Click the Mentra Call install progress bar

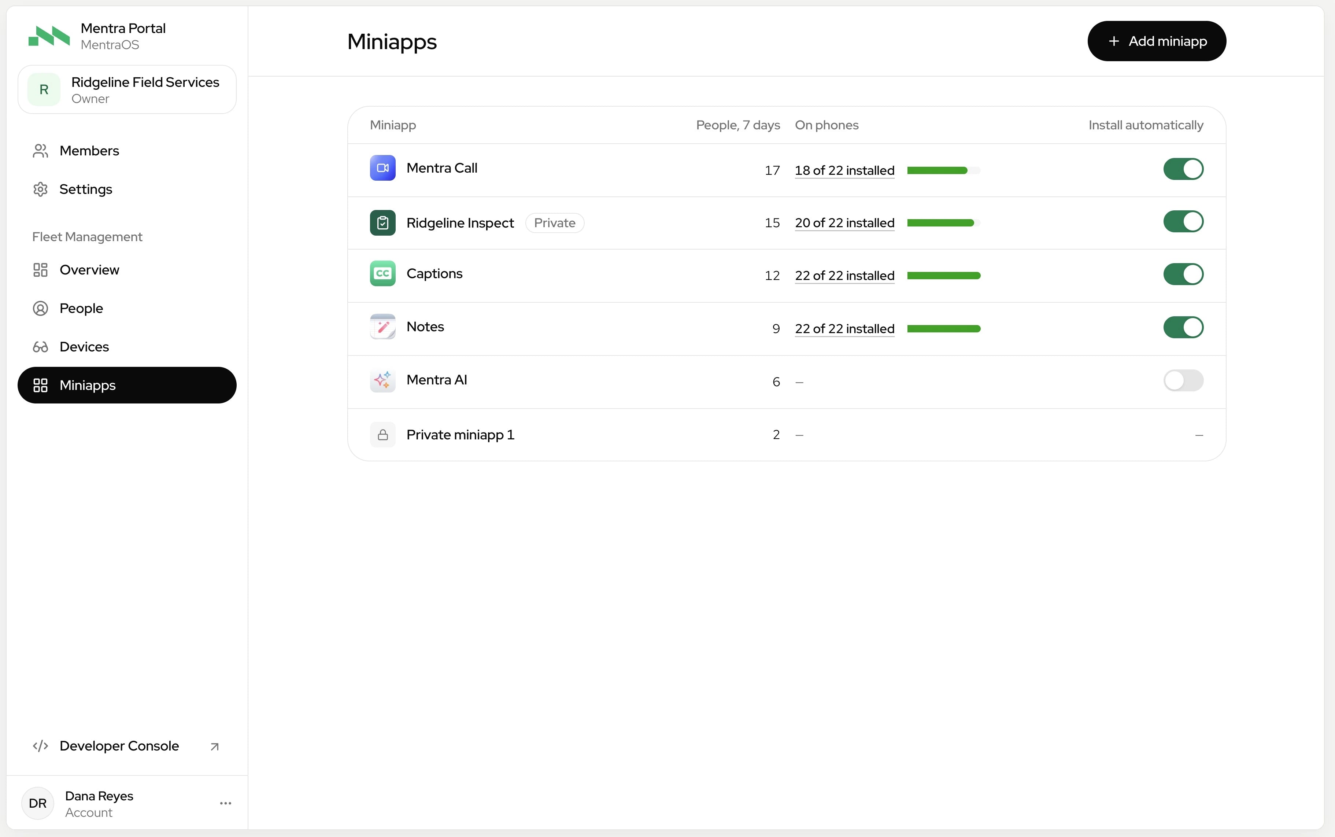(943, 170)
